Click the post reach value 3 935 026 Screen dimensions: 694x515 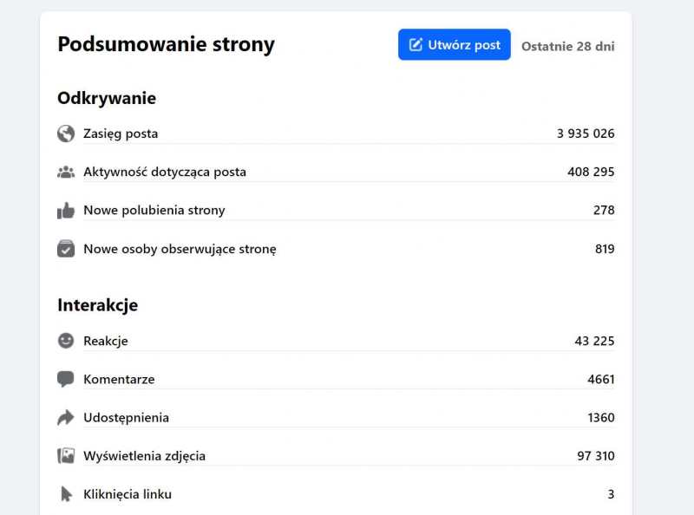[586, 134]
